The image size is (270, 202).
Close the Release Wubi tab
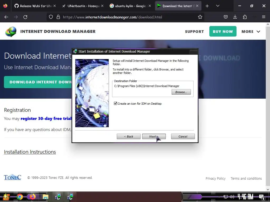[x=55, y=6]
